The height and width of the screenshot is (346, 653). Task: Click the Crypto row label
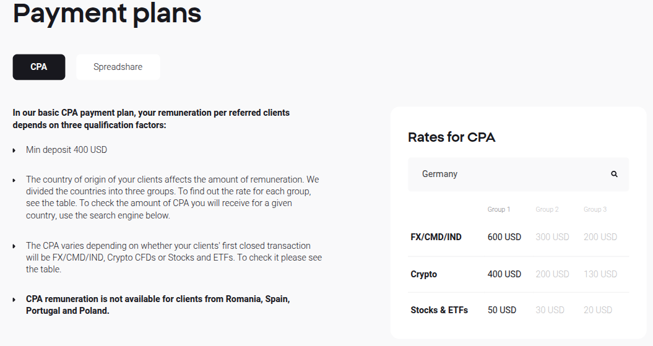pyautogui.click(x=423, y=274)
